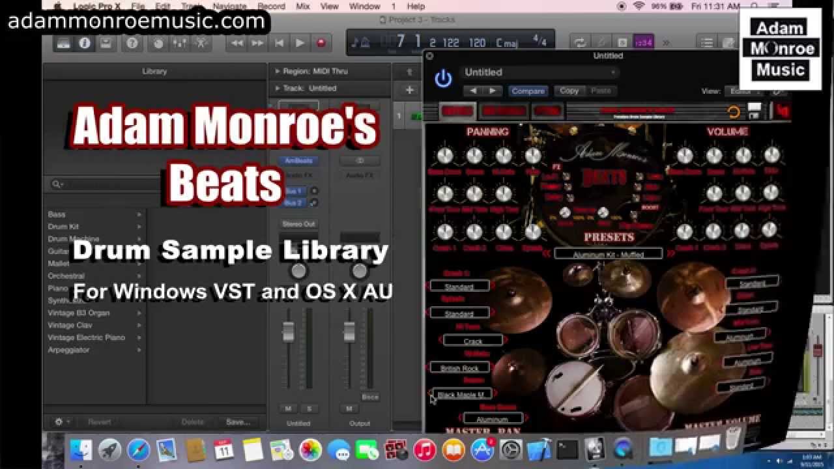Image resolution: width=834 pixels, height=469 pixels.
Task: Toggle the purple Count-in 1234 button
Action: 643,43
